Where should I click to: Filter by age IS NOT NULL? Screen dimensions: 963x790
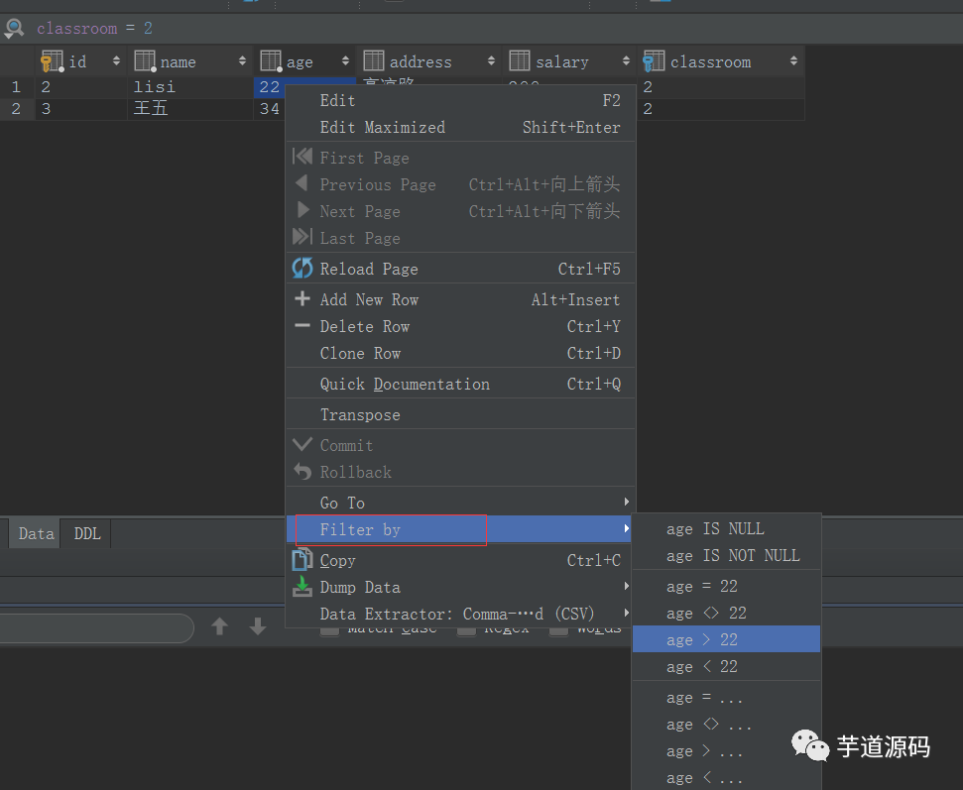[x=727, y=555]
